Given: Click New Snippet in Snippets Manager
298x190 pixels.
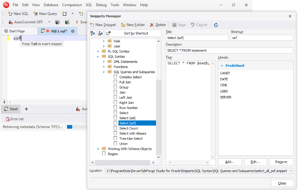Looking at the screenshot, I should [x=103, y=25].
